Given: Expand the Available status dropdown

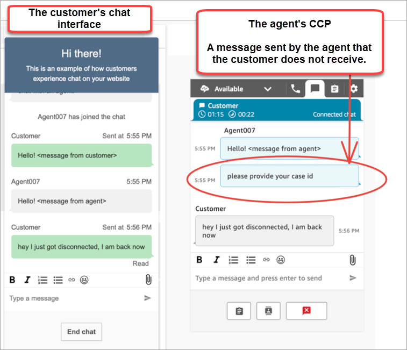Looking at the screenshot, I should [267, 89].
